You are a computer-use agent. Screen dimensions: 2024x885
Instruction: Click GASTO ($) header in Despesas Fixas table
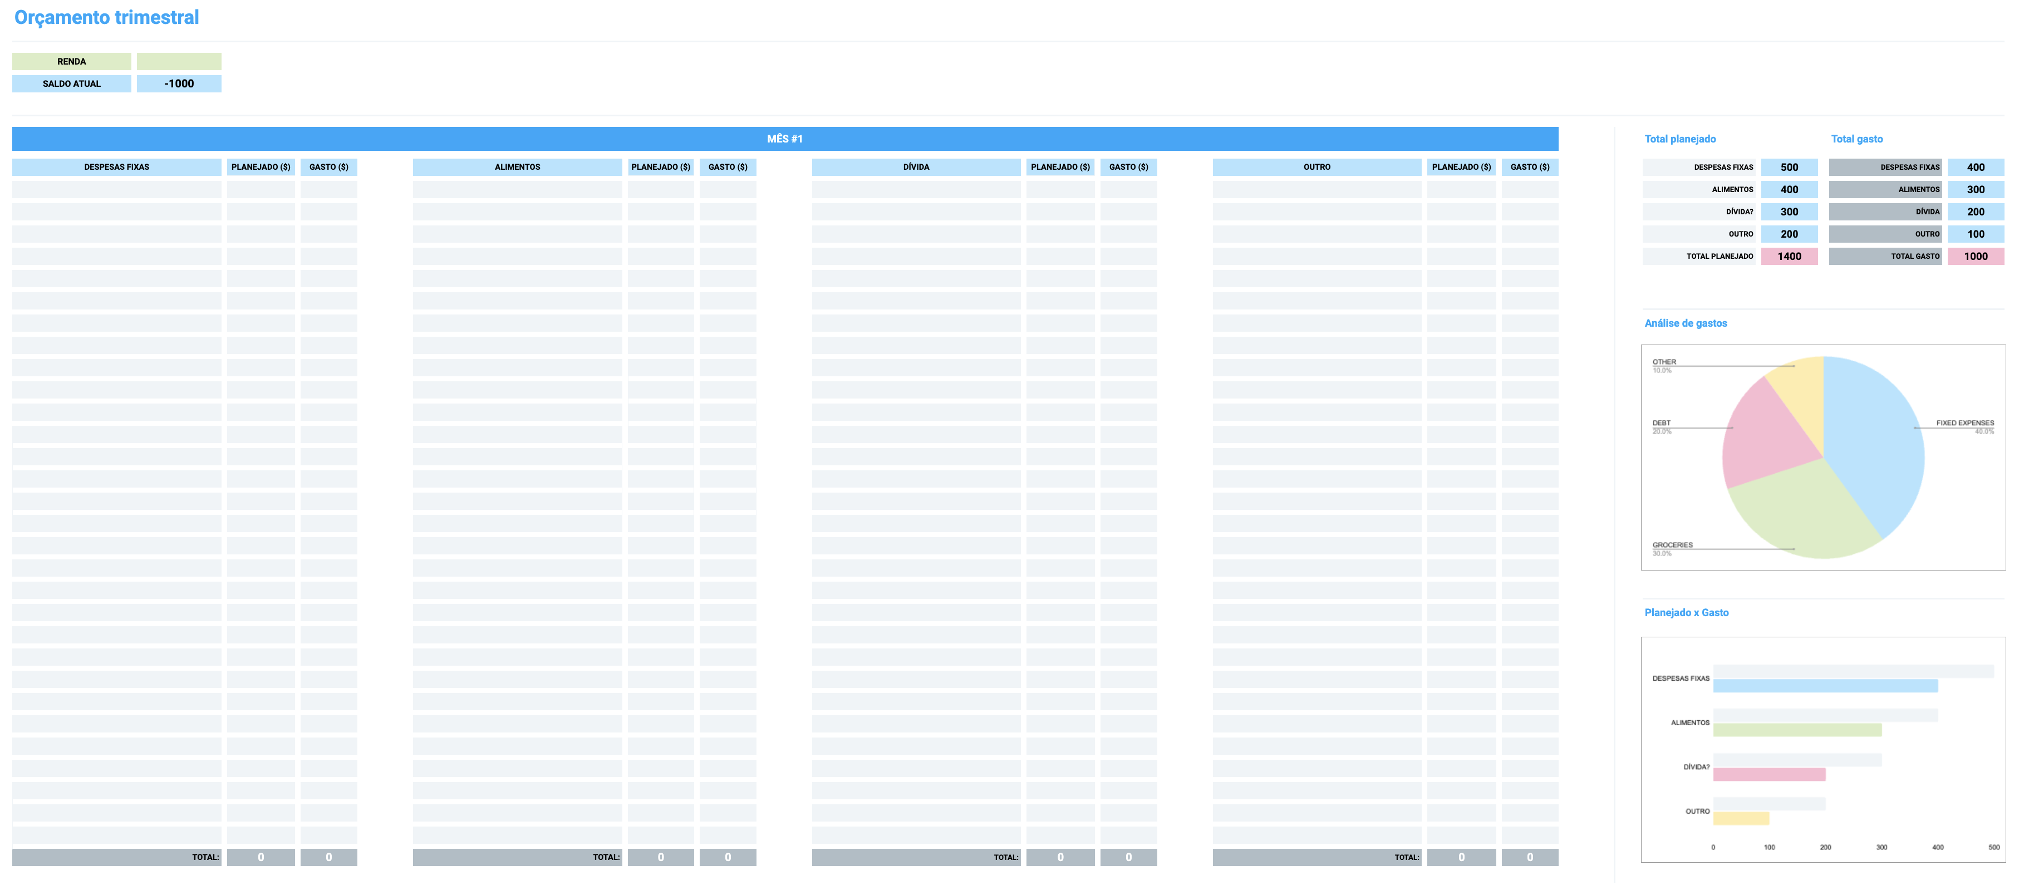pos(328,166)
